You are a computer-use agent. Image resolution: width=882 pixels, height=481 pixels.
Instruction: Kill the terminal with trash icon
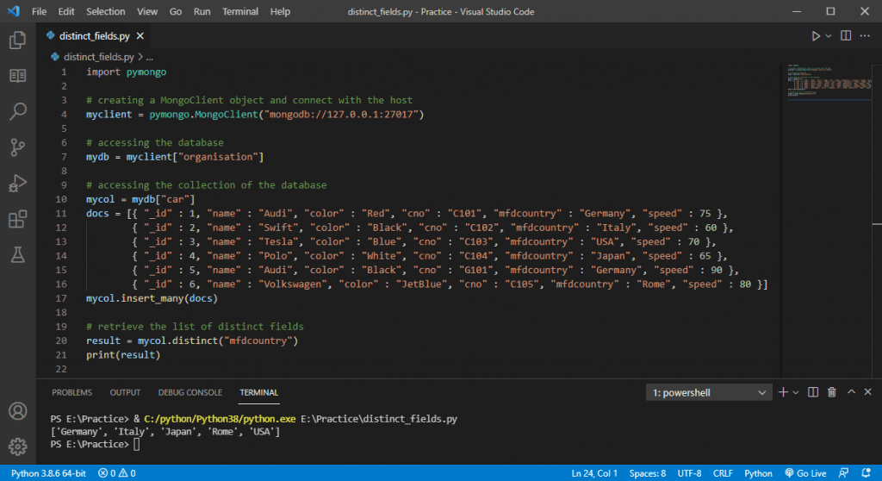[832, 392]
